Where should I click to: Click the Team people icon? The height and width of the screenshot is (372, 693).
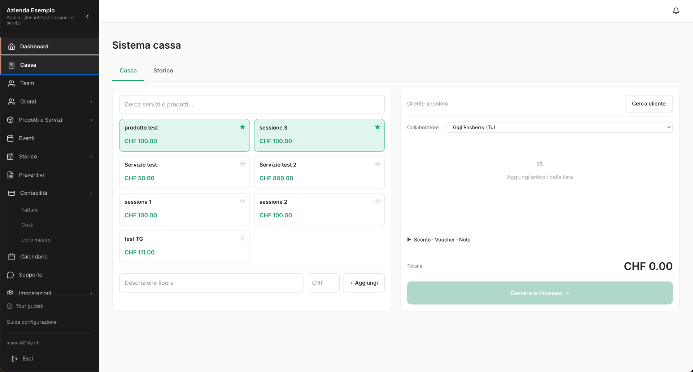(x=12, y=83)
